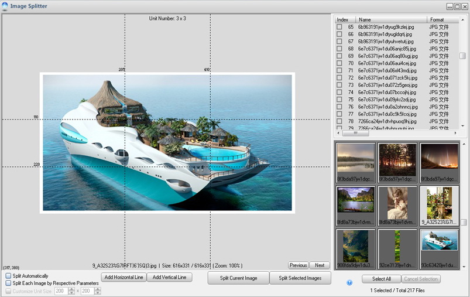
Task: Click file list scroll up arrow
Action: [462, 19]
